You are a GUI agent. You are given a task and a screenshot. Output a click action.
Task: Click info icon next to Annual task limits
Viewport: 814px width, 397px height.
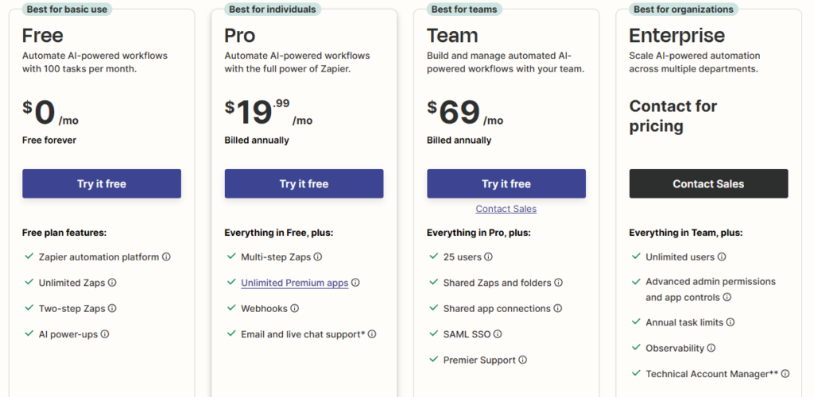[731, 322]
